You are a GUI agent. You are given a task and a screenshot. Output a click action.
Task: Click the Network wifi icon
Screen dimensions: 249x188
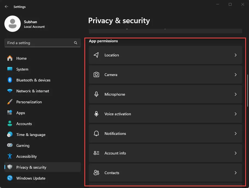click(10, 91)
